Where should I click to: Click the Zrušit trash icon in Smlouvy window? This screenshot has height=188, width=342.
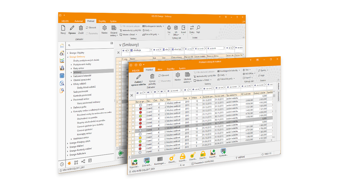tap(81, 28)
